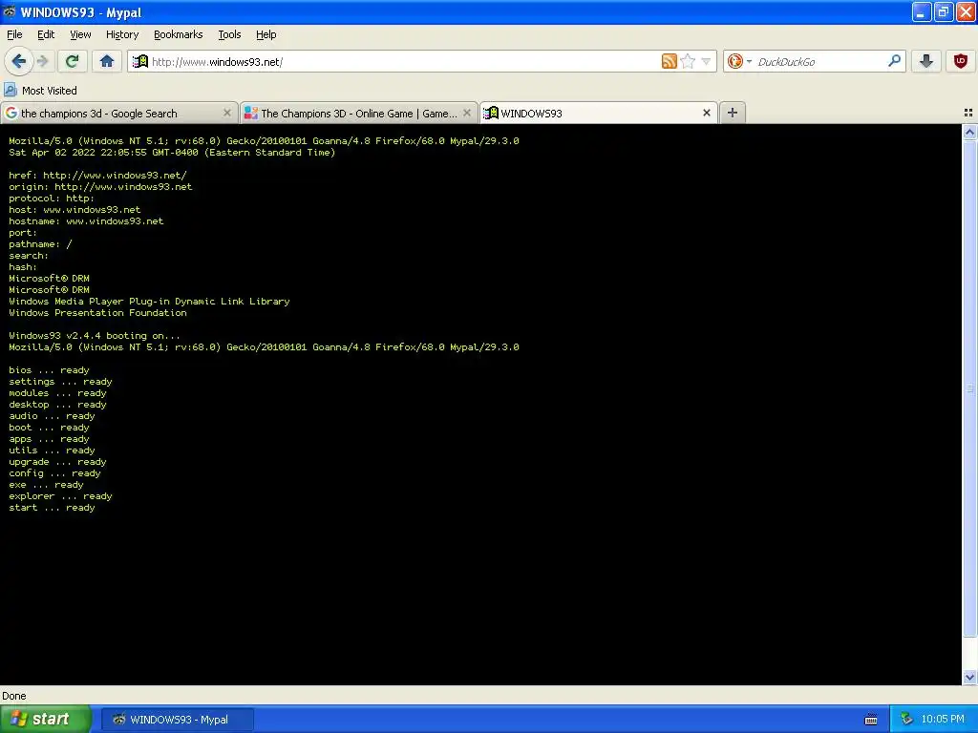Open the File menu
Viewport: 978px width, 733px height.
14,34
